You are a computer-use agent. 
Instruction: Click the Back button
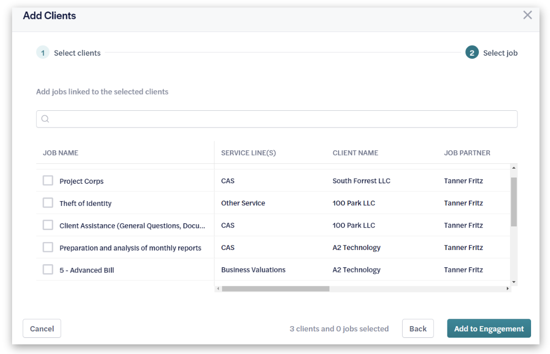click(418, 328)
